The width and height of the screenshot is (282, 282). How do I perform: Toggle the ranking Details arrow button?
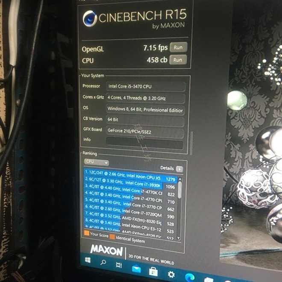pos(179,169)
